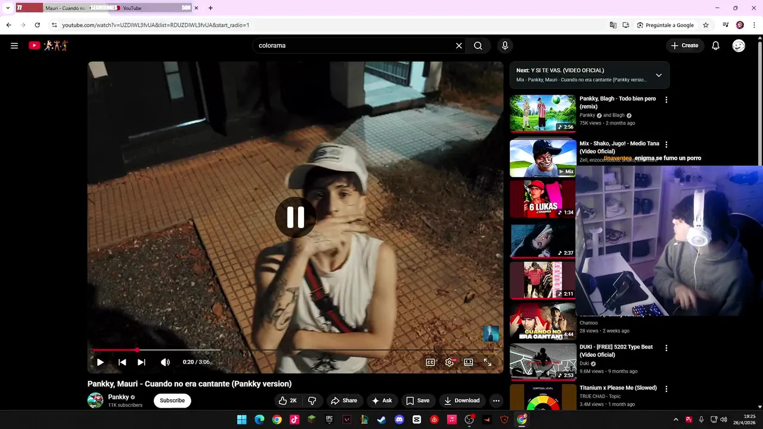763x429 pixels.
Task: Open Discord from the taskbar
Action: point(399,419)
